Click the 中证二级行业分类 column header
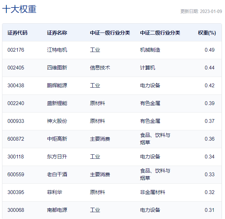The image size is (225, 219). coord(160,33)
